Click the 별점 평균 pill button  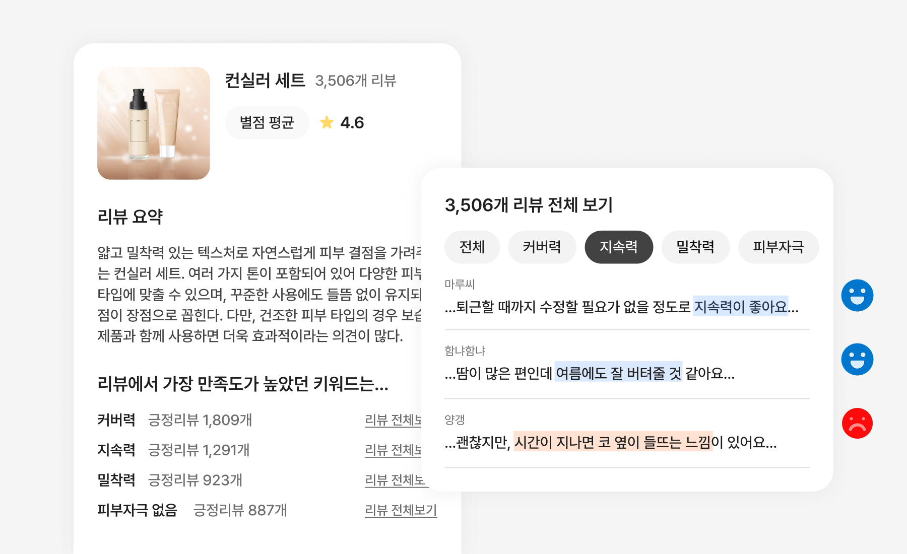point(267,122)
